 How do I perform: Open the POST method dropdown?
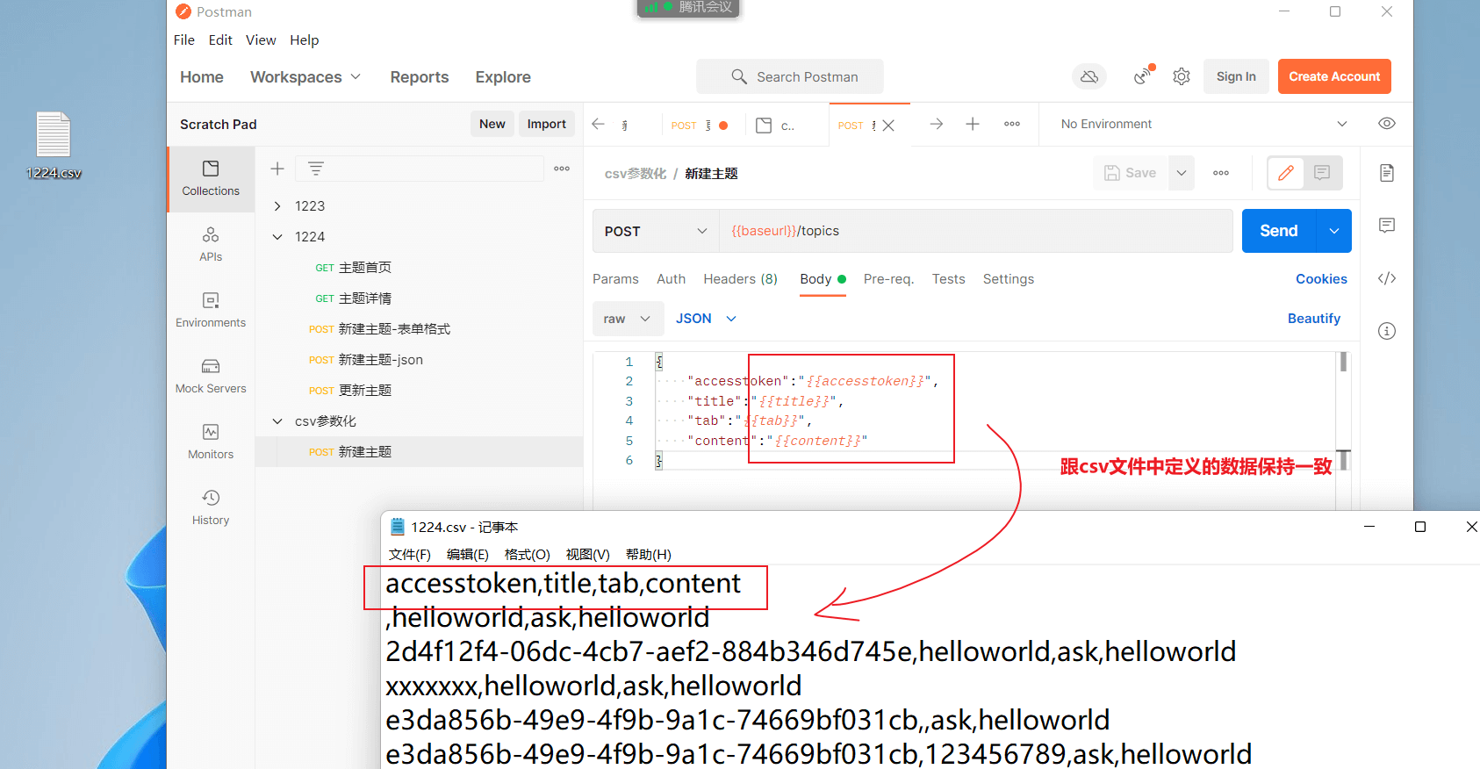click(656, 231)
